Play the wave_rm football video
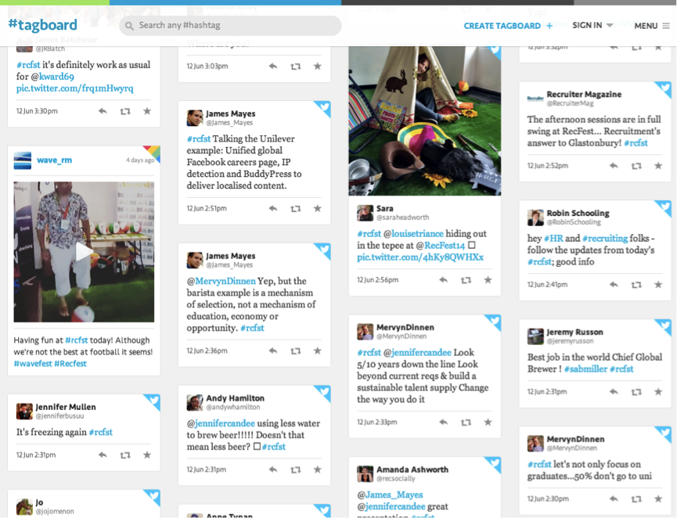The width and height of the screenshot is (677, 518). tap(84, 252)
